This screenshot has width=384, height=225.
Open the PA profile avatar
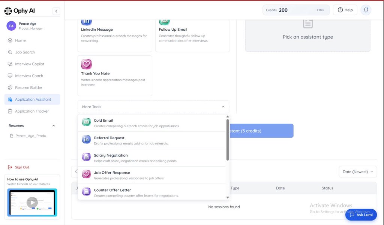(x=11, y=26)
